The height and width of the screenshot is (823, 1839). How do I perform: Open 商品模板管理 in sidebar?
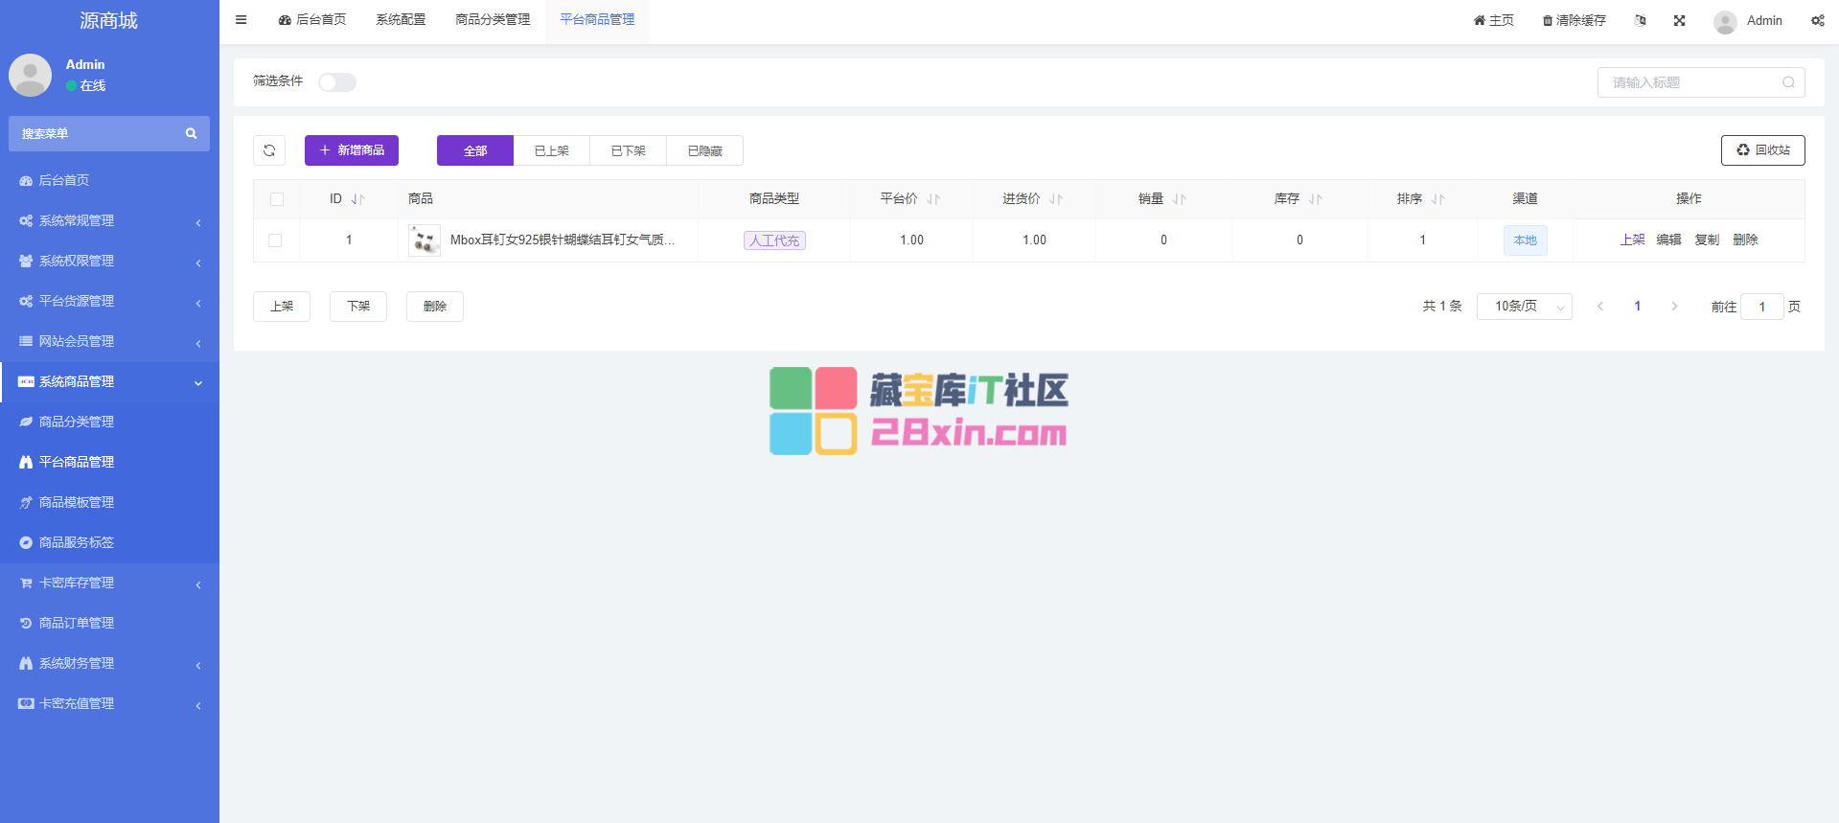[x=109, y=502]
